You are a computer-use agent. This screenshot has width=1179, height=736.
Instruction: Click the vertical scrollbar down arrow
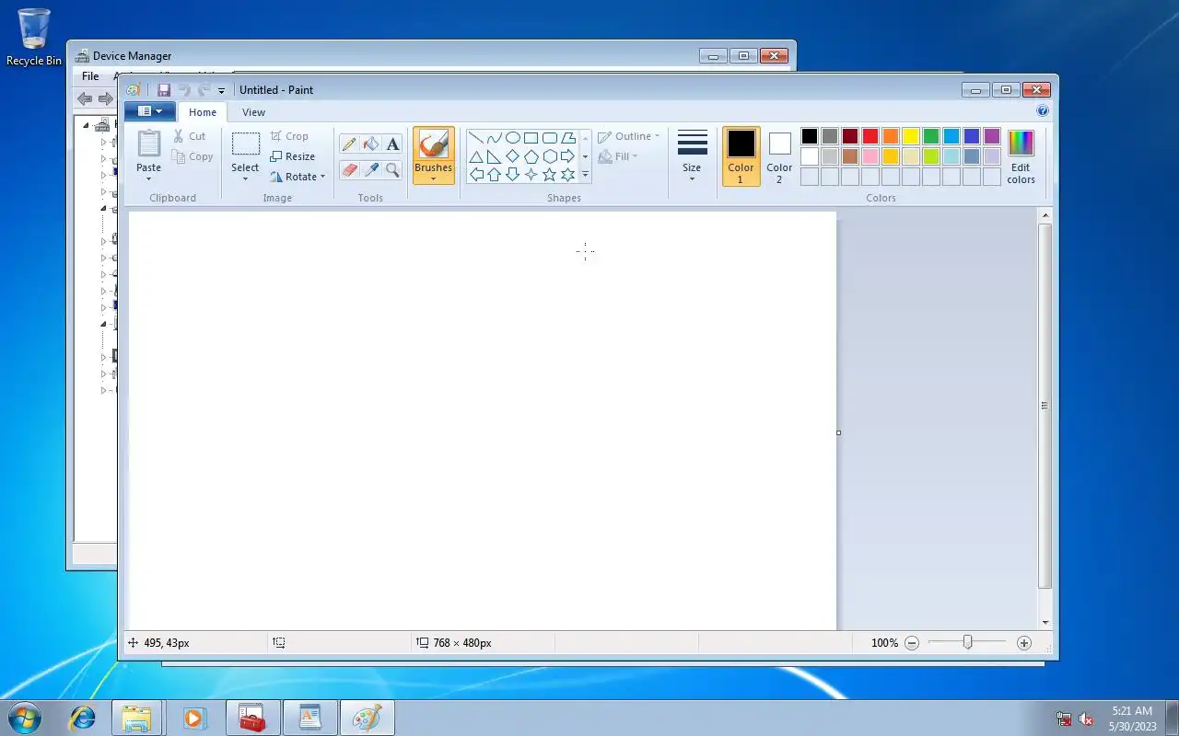[1045, 623]
